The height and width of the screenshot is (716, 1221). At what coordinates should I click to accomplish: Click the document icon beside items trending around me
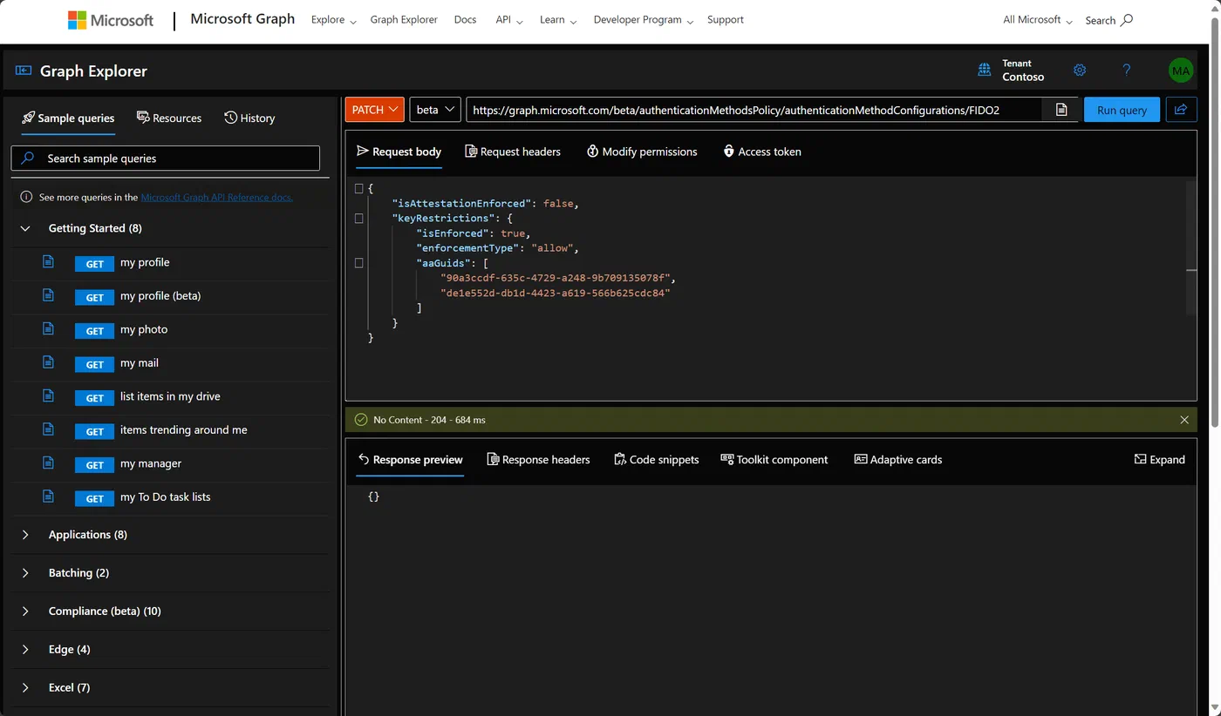tap(49, 429)
